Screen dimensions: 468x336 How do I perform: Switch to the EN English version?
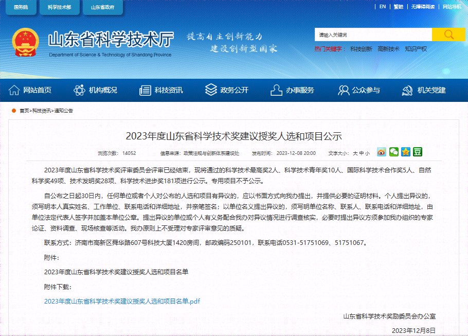[x=382, y=7]
